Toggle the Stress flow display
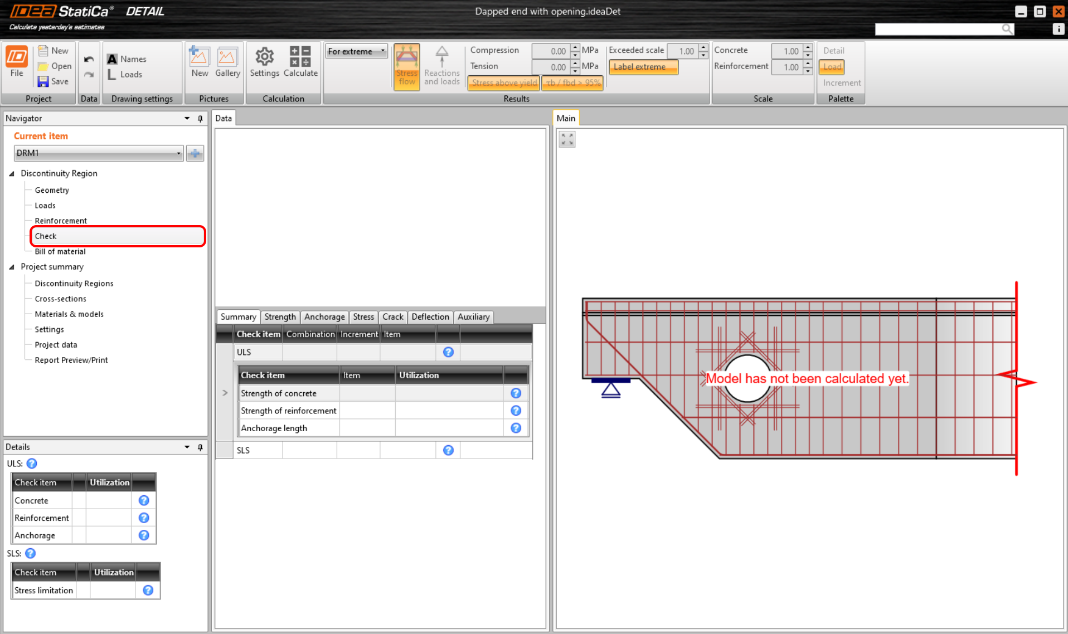The height and width of the screenshot is (634, 1068). click(406, 66)
